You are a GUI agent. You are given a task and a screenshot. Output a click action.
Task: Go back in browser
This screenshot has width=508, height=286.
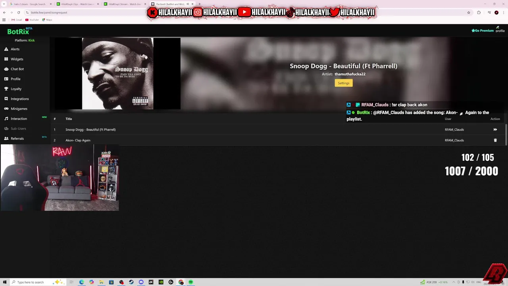click(5, 12)
